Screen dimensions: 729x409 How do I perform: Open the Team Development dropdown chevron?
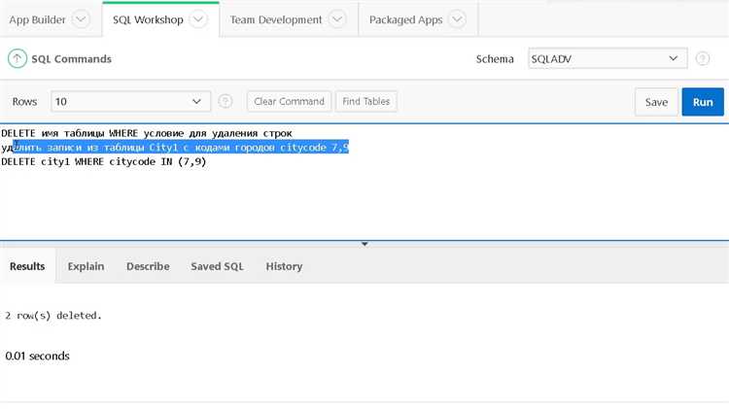pos(337,19)
